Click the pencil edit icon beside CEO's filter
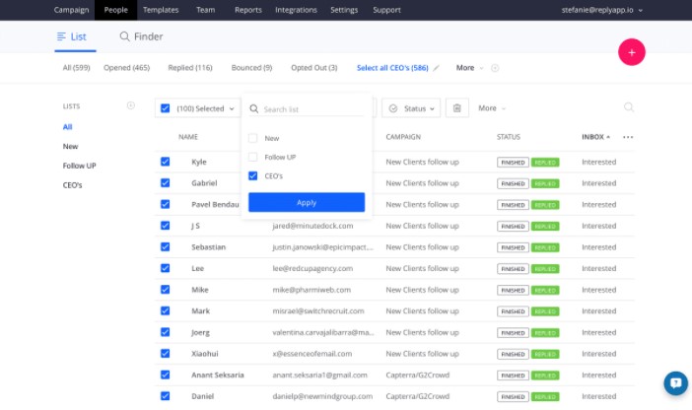Screen dimensions: 692x410 [x=436, y=68]
